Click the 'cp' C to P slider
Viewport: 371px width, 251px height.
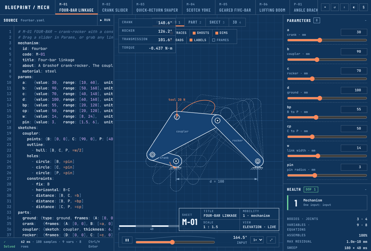[327, 137]
